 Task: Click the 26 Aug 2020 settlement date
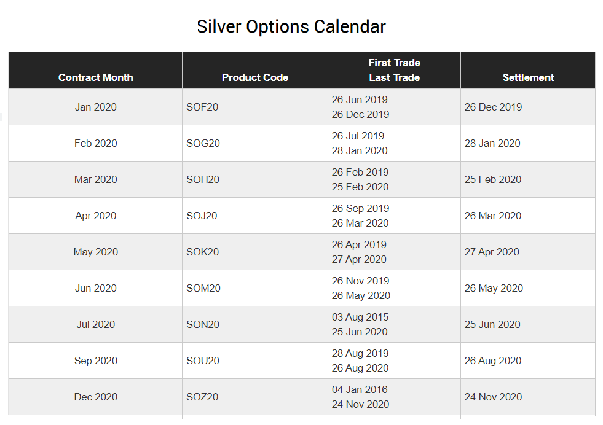coord(493,361)
